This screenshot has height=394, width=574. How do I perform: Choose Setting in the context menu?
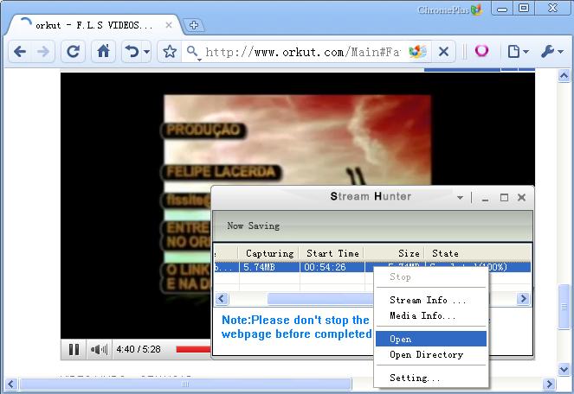pyautogui.click(x=431, y=378)
